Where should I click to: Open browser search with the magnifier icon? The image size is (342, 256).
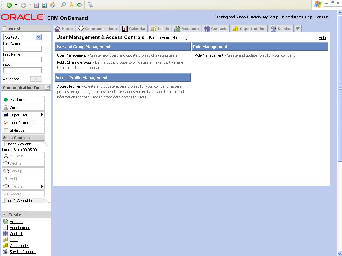[x=63, y=5]
